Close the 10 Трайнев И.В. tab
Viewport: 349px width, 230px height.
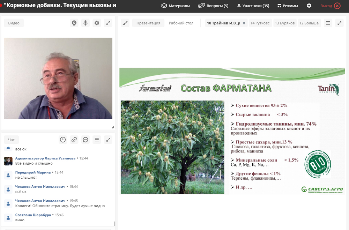pos(244,23)
